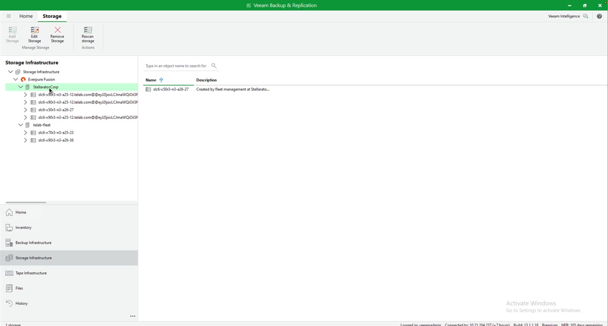
Task: Open Edit Storage from the ribbon
Action: click(35, 35)
